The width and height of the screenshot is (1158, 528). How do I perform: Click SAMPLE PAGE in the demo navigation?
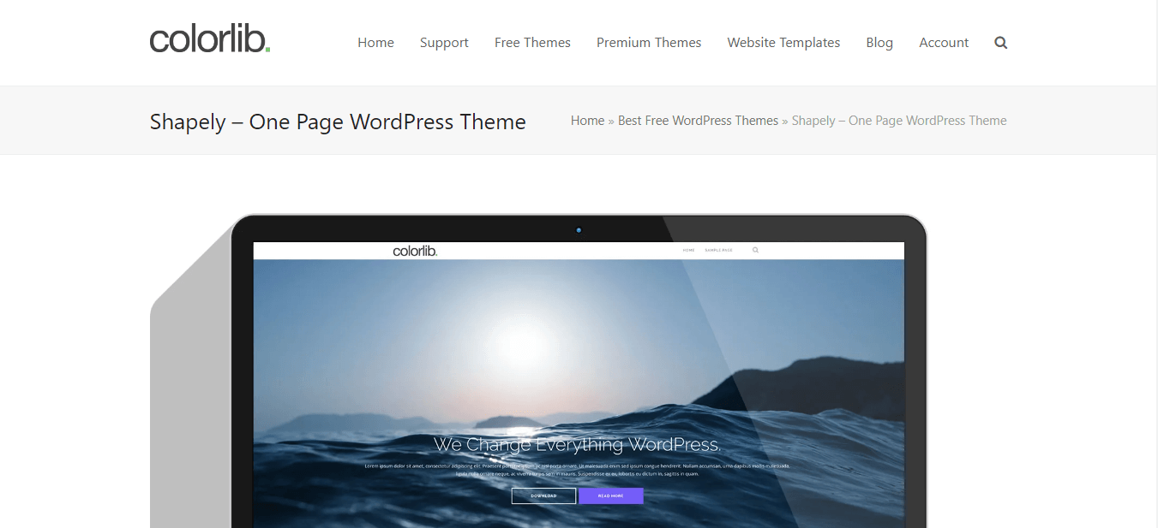[718, 250]
